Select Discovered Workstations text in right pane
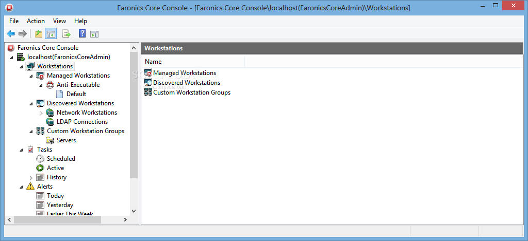The height and width of the screenshot is (241, 528). (187, 83)
